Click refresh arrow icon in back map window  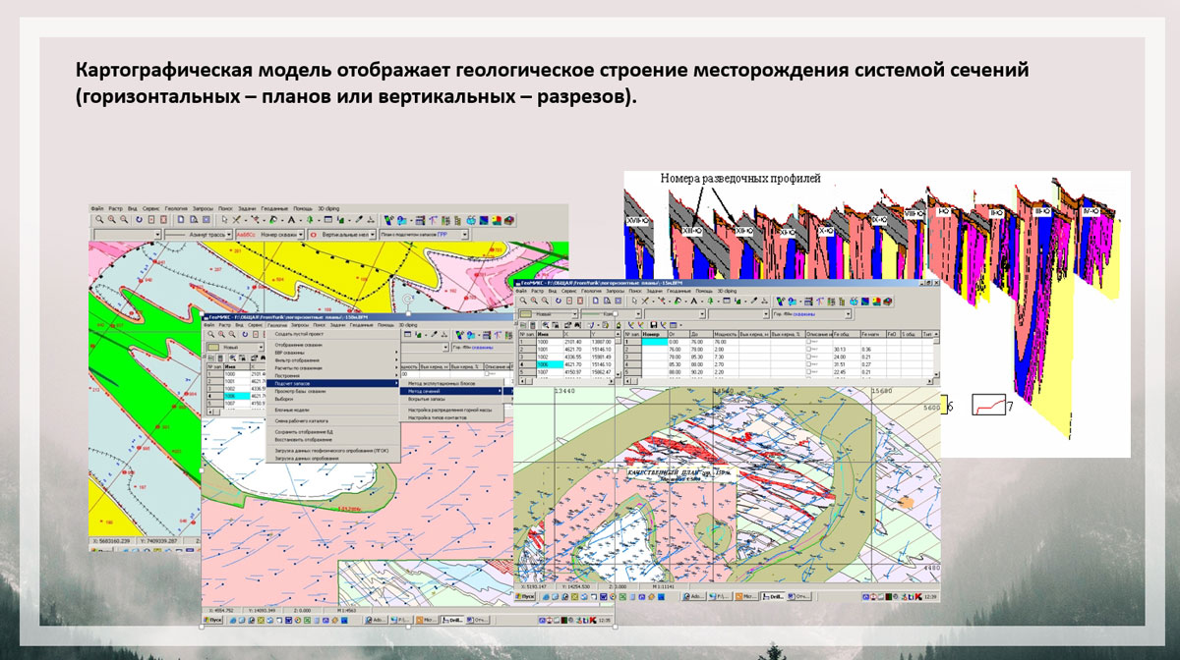pos(139,219)
